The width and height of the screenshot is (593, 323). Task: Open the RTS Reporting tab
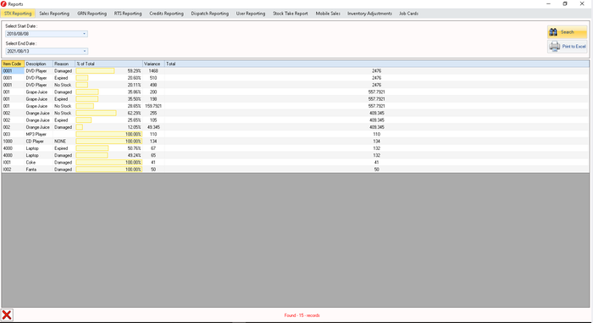tap(128, 14)
